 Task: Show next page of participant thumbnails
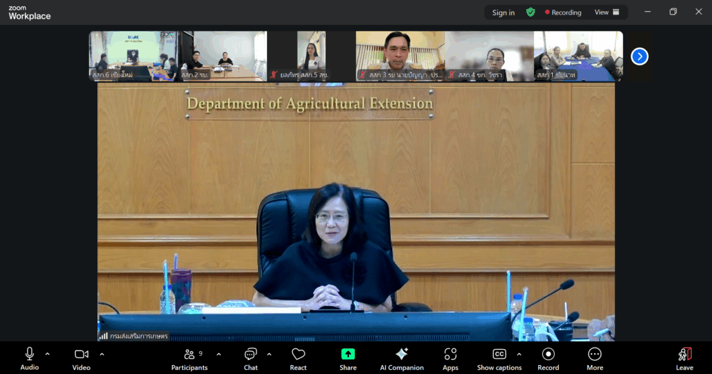pos(640,56)
